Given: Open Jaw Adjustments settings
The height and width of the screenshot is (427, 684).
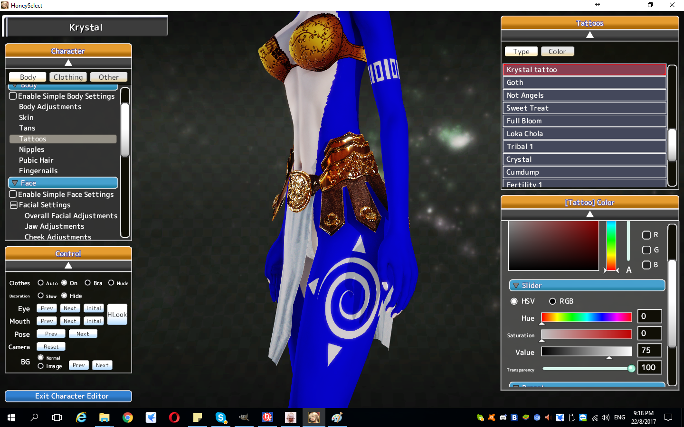Looking at the screenshot, I should [x=55, y=226].
